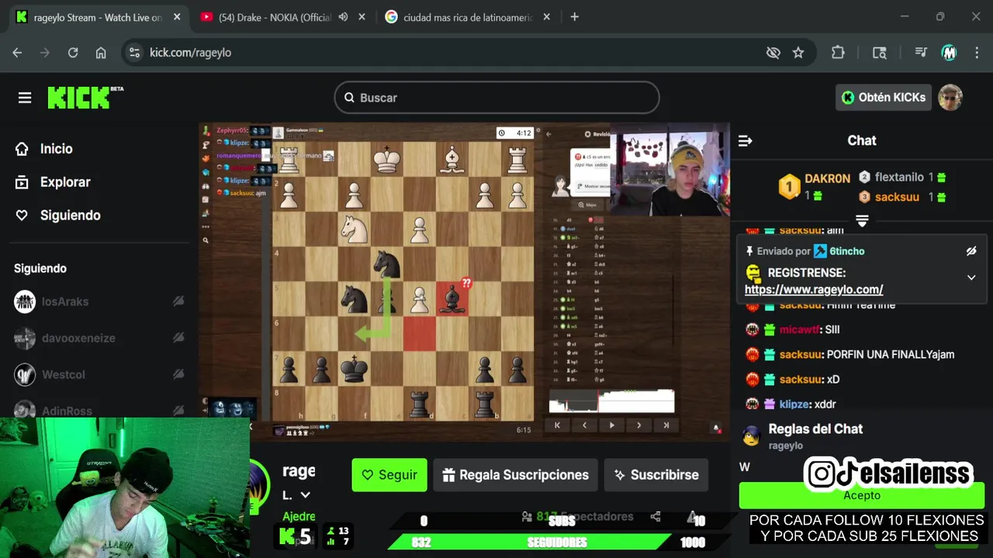The image size is (993, 558).
Task: Jump to first move in chess controls
Action: click(557, 425)
